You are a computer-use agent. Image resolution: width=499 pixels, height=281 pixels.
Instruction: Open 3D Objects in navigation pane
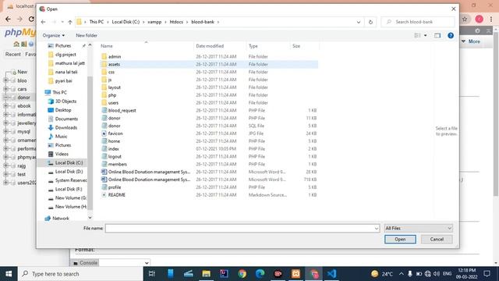[65, 101]
